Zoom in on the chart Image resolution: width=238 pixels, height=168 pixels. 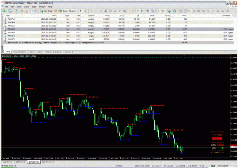(148, 11)
